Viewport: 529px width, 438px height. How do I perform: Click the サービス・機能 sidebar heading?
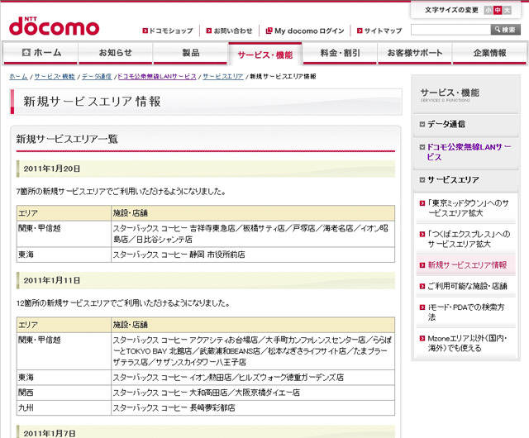tap(450, 94)
